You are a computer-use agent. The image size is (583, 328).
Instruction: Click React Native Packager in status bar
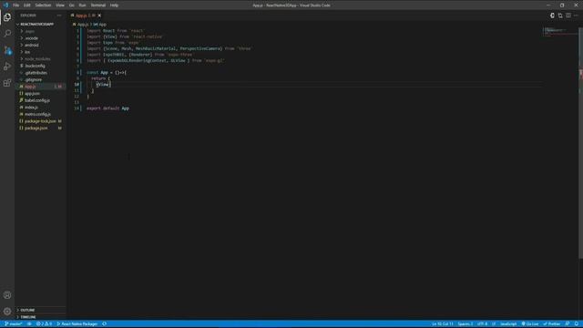(x=77, y=324)
